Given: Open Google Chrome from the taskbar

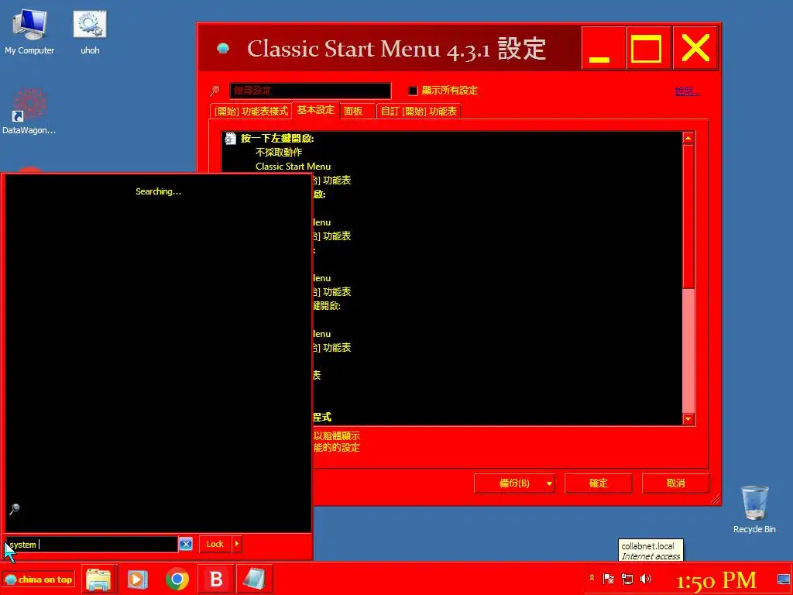Looking at the screenshot, I should [x=177, y=580].
